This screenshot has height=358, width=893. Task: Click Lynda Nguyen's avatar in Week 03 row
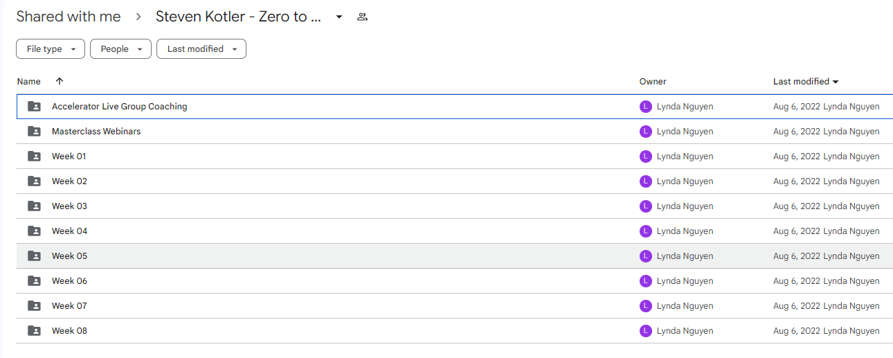point(646,206)
